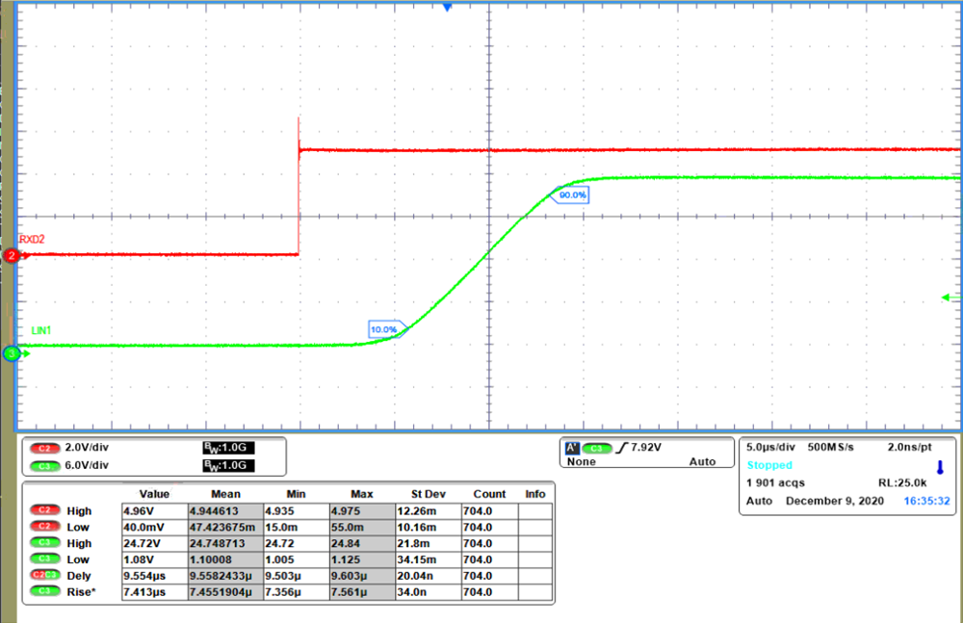Image resolution: width=963 pixels, height=623 pixels.
Task: Click the green channel 3 marker on left edge
Action: pos(10,352)
